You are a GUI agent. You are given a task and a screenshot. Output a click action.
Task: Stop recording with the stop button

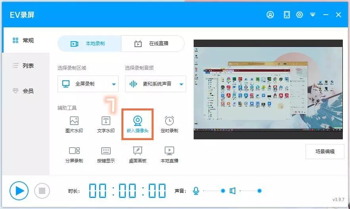pos(42,191)
